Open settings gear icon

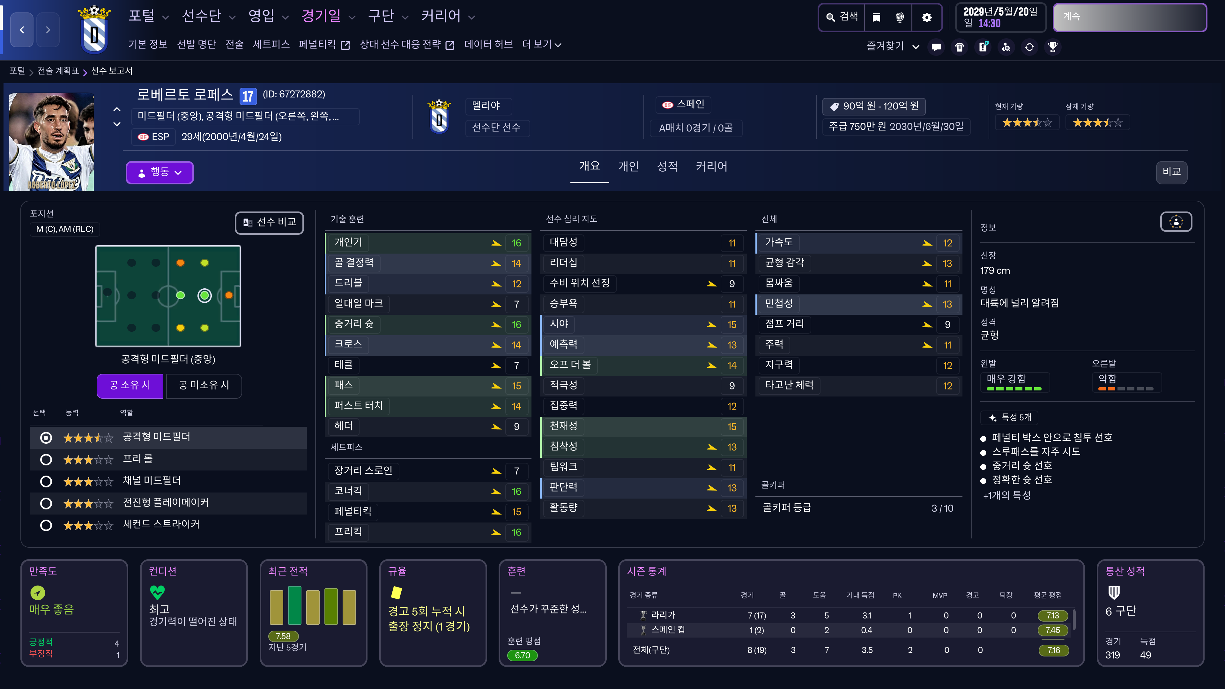tap(926, 18)
